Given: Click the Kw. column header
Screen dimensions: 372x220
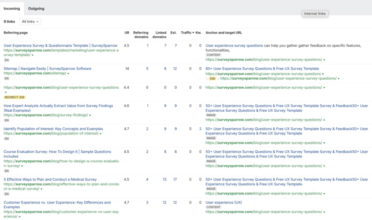Looking at the screenshot, I should (198, 33).
